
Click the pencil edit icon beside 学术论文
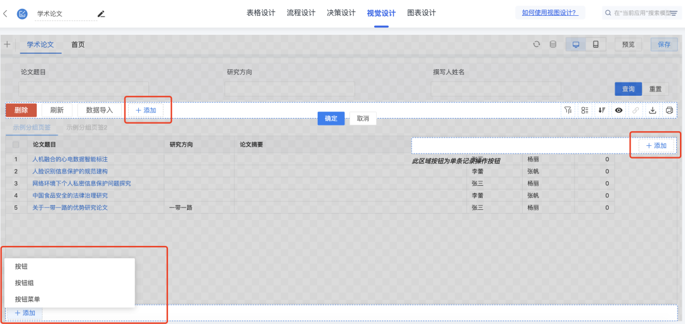101,14
